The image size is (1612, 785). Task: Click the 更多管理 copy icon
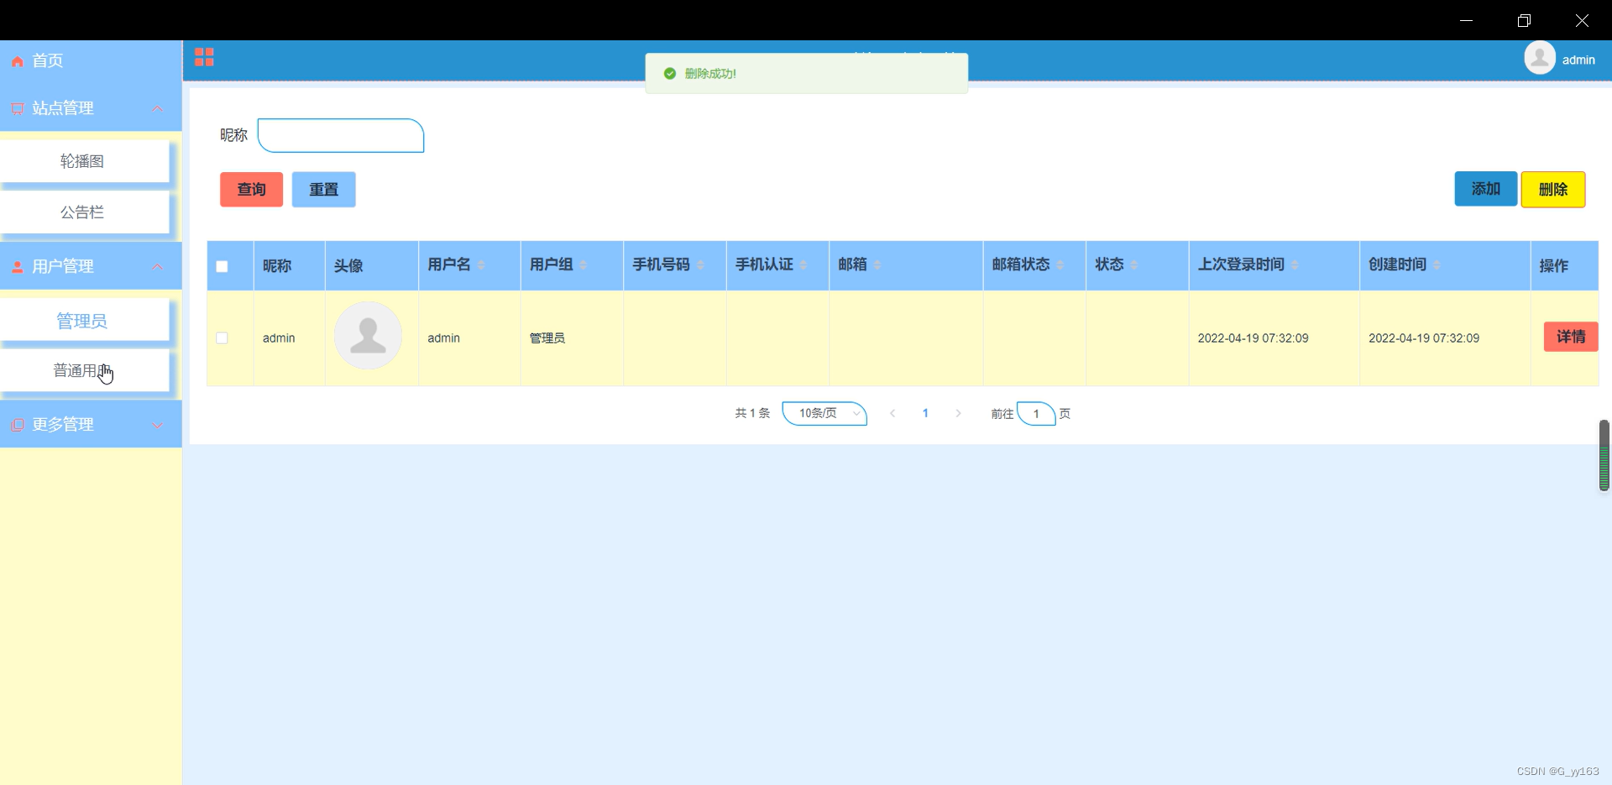click(17, 425)
